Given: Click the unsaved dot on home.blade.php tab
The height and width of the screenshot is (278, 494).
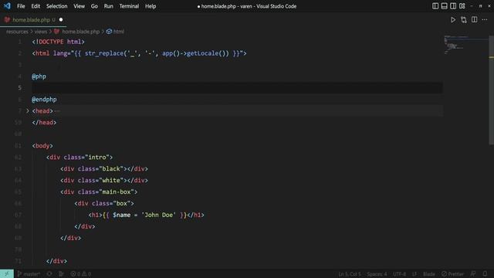Looking at the screenshot, I should tap(61, 19).
